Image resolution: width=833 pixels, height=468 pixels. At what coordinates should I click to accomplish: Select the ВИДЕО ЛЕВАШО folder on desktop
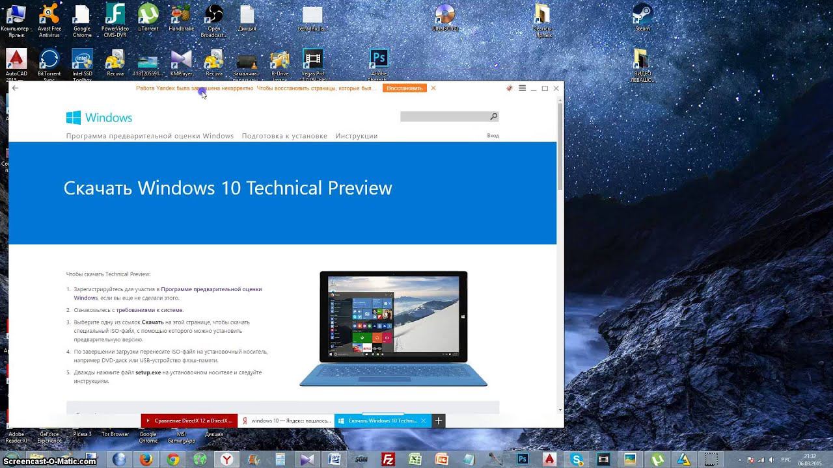pos(642,65)
